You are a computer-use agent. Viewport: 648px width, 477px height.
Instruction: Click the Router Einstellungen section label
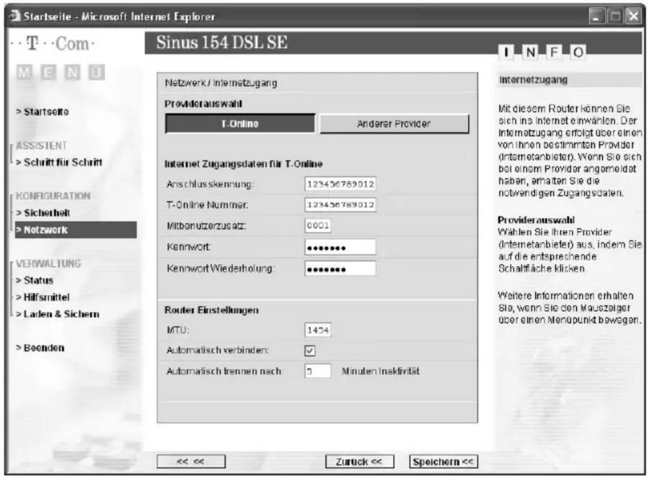(x=212, y=310)
